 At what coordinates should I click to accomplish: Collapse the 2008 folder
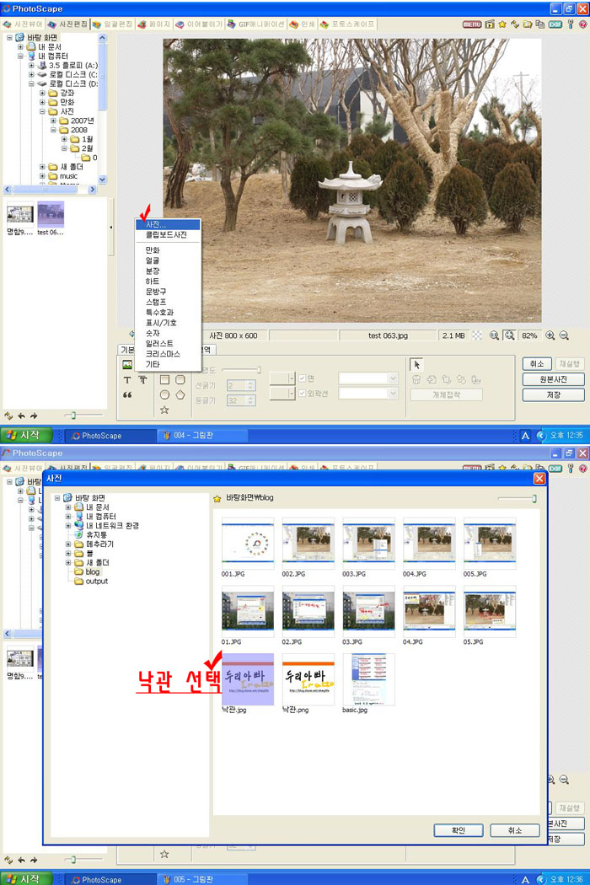click(x=54, y=130)
